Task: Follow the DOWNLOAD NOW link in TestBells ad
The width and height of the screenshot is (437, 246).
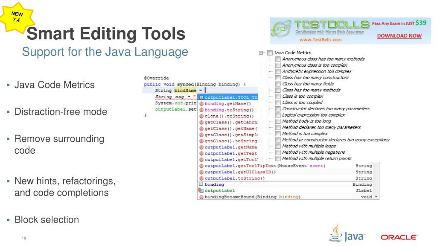Action: pyautogui.click(x=399, y=36)
